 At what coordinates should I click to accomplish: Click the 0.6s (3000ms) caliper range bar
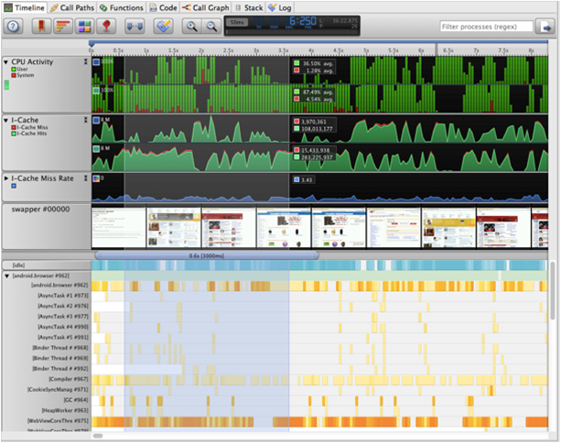click(207, 255)
